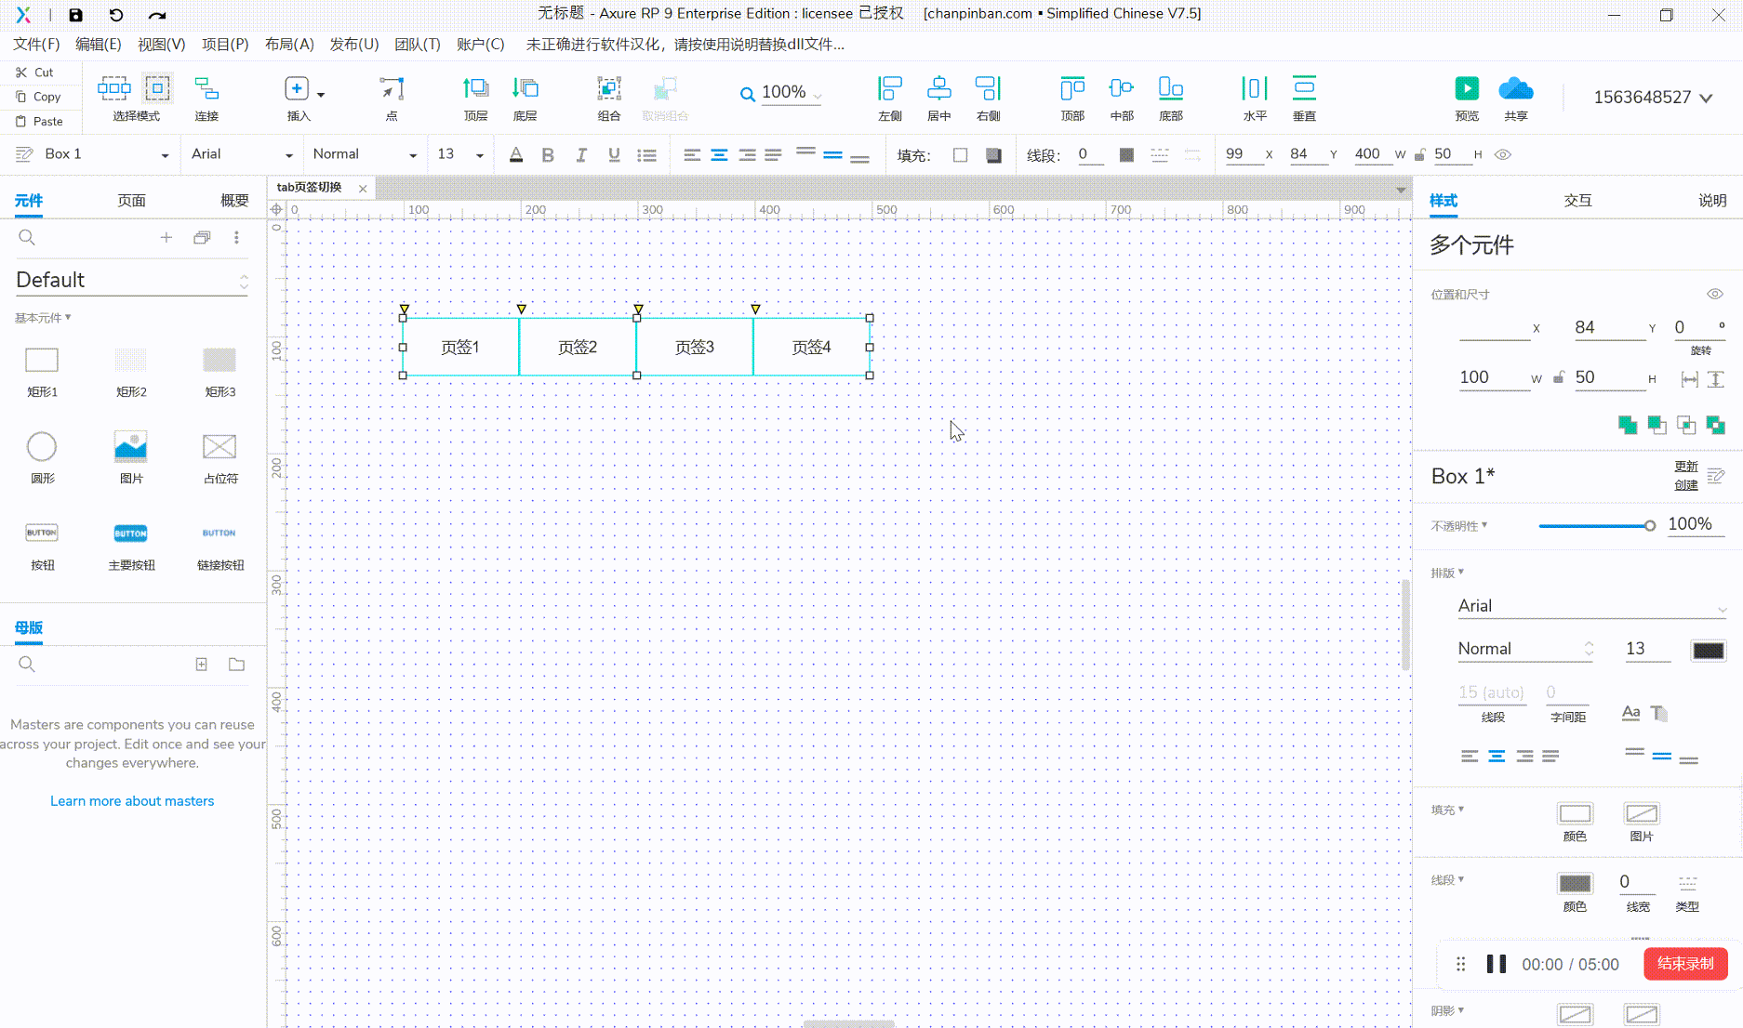
Task: Toggle bullet list formatting
Action: (647, 155)
